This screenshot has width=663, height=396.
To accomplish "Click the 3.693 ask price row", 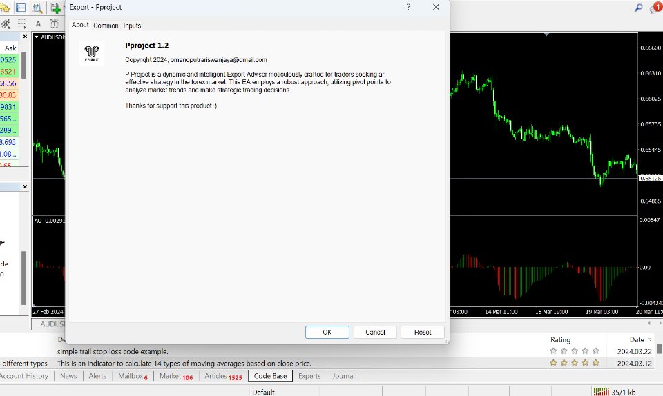I will (9, 142).
